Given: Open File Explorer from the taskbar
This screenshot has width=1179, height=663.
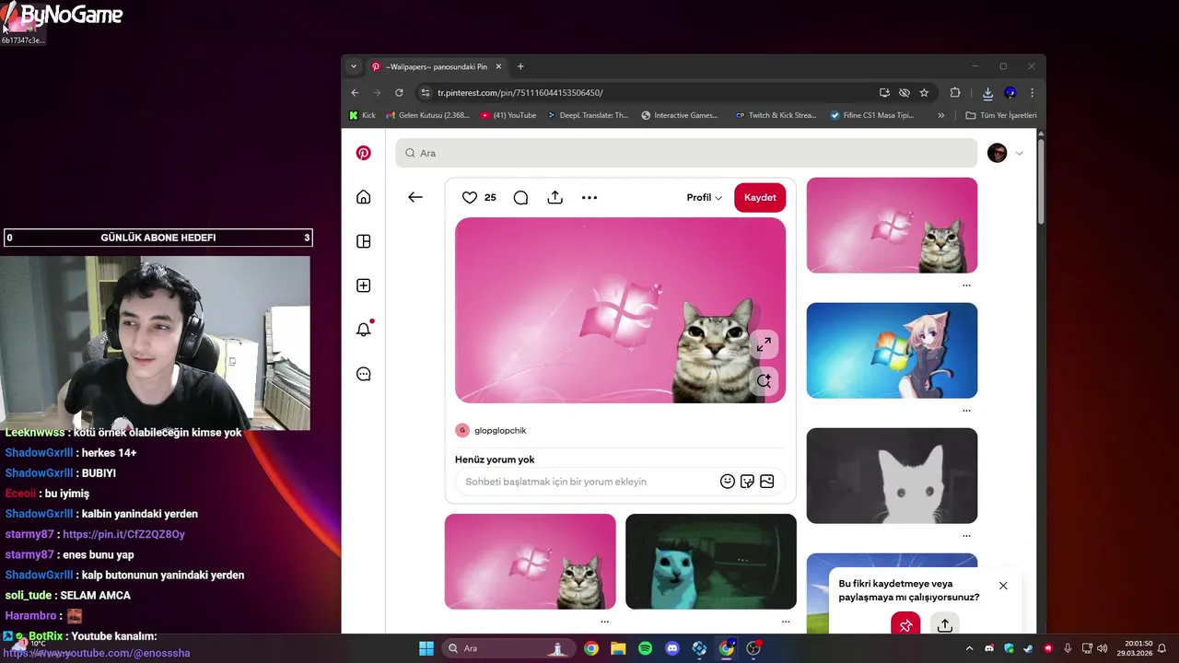Looking at the screenshot, I should [618, 648].
